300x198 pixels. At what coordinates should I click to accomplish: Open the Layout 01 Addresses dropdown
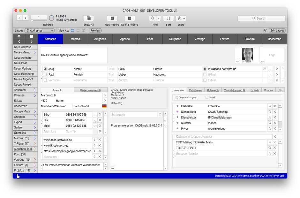40,30
